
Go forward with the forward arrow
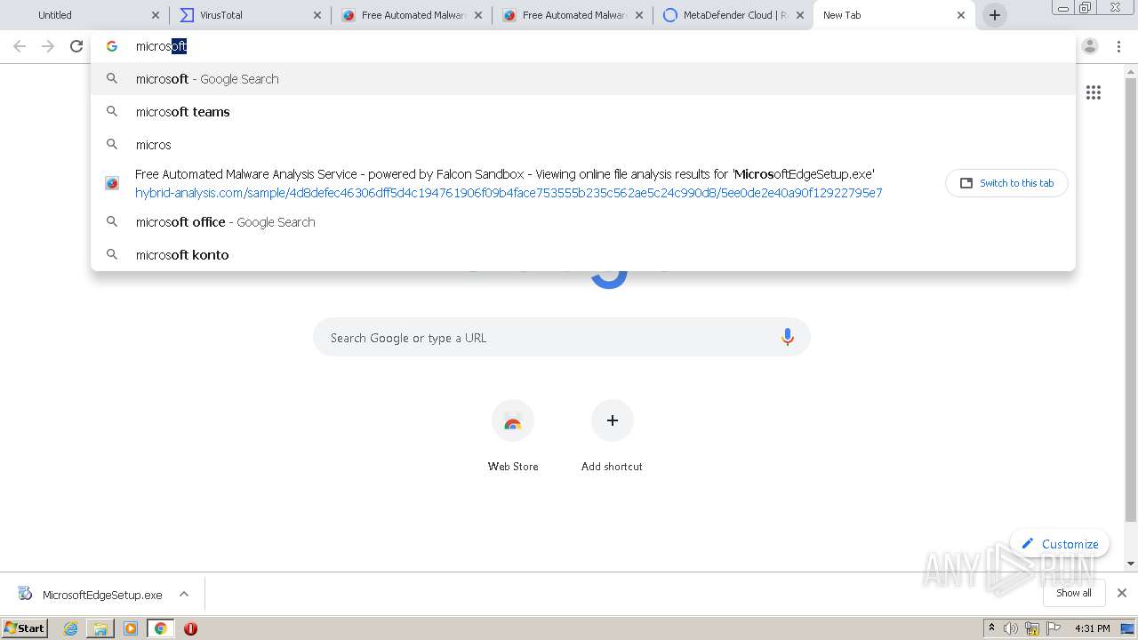(48, 46)
